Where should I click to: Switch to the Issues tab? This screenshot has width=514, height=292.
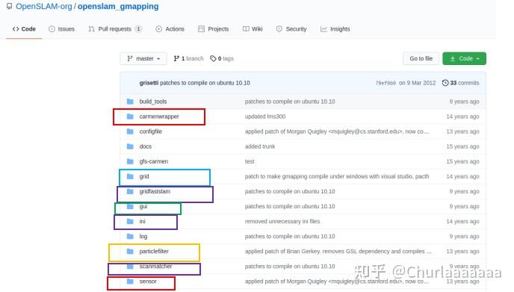(61, 29)
